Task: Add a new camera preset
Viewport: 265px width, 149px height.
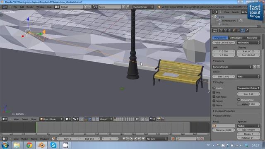Action: [x=254, y=67]
